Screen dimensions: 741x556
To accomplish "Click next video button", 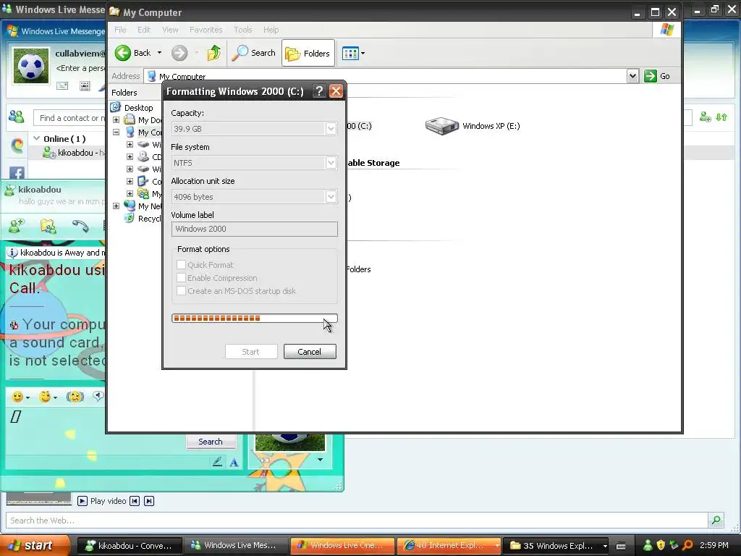I will coord(149,501).
